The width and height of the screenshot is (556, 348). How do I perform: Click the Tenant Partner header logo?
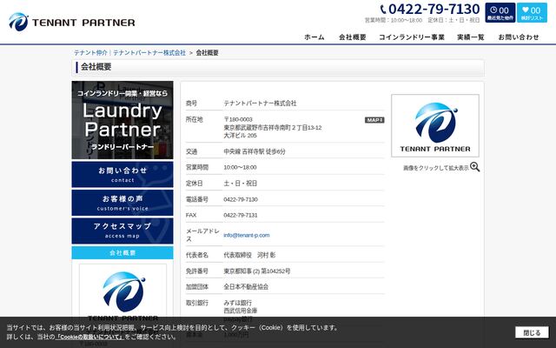click(71, 22)
